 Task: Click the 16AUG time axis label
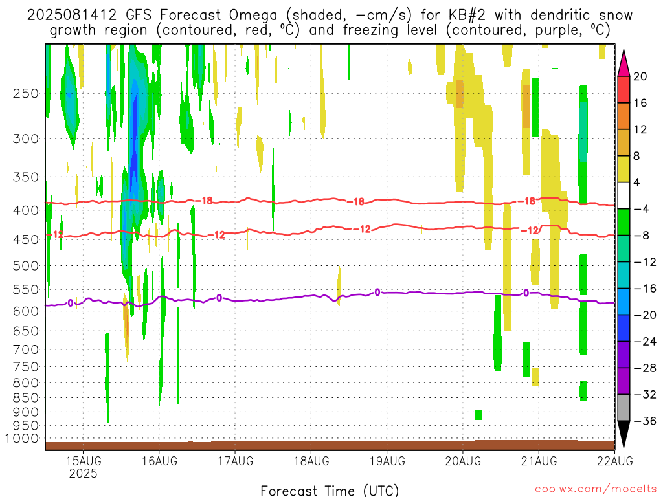point(159,461)
